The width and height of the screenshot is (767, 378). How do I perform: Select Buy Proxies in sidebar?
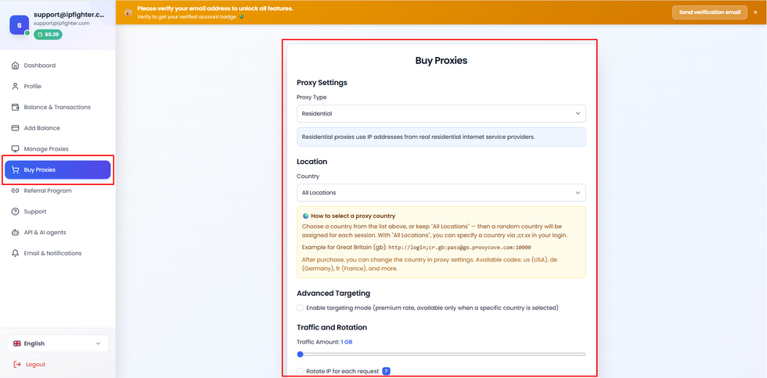pos(58,170)
